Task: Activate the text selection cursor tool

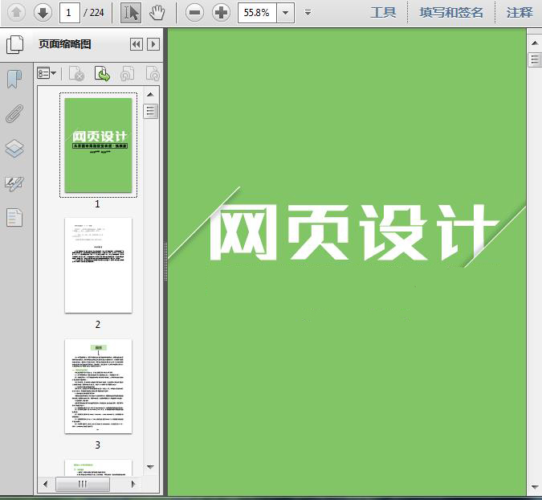Action: coord(131,12)
